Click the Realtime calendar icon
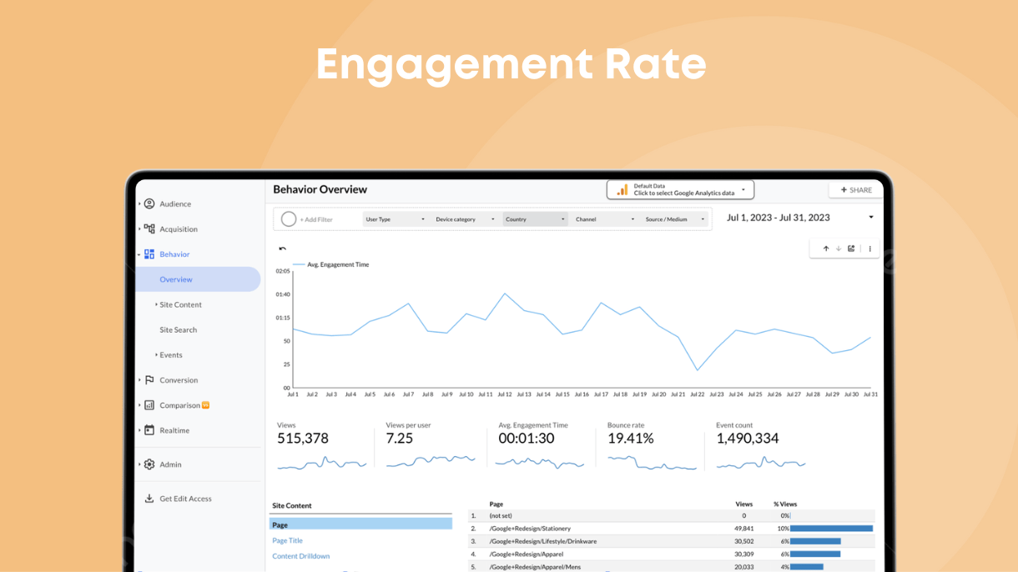 pos(149,430)
